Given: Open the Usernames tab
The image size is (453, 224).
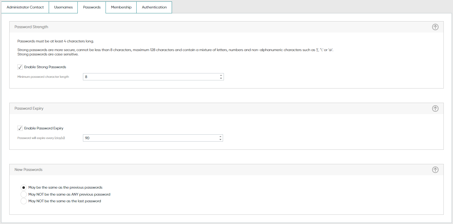Looking at the screenshot, I should click(x=63, y=7).
